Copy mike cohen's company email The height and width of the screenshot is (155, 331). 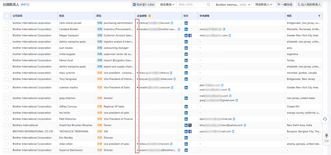171,144
